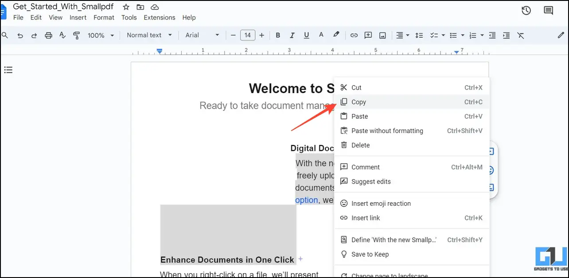Open the text alignment dropdown
This screenshot has height=278, width=569.
click(402, 35)
